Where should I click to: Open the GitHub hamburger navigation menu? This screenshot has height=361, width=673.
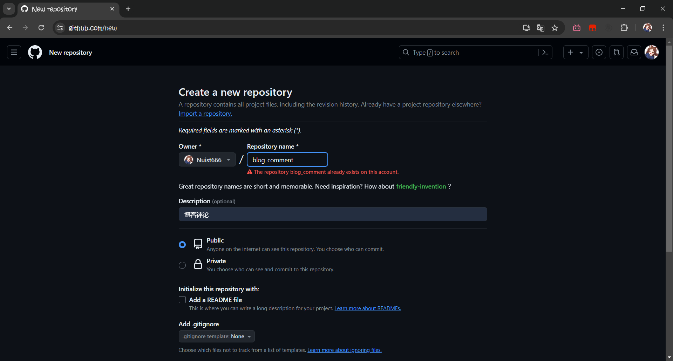click(x=14, y=52)
